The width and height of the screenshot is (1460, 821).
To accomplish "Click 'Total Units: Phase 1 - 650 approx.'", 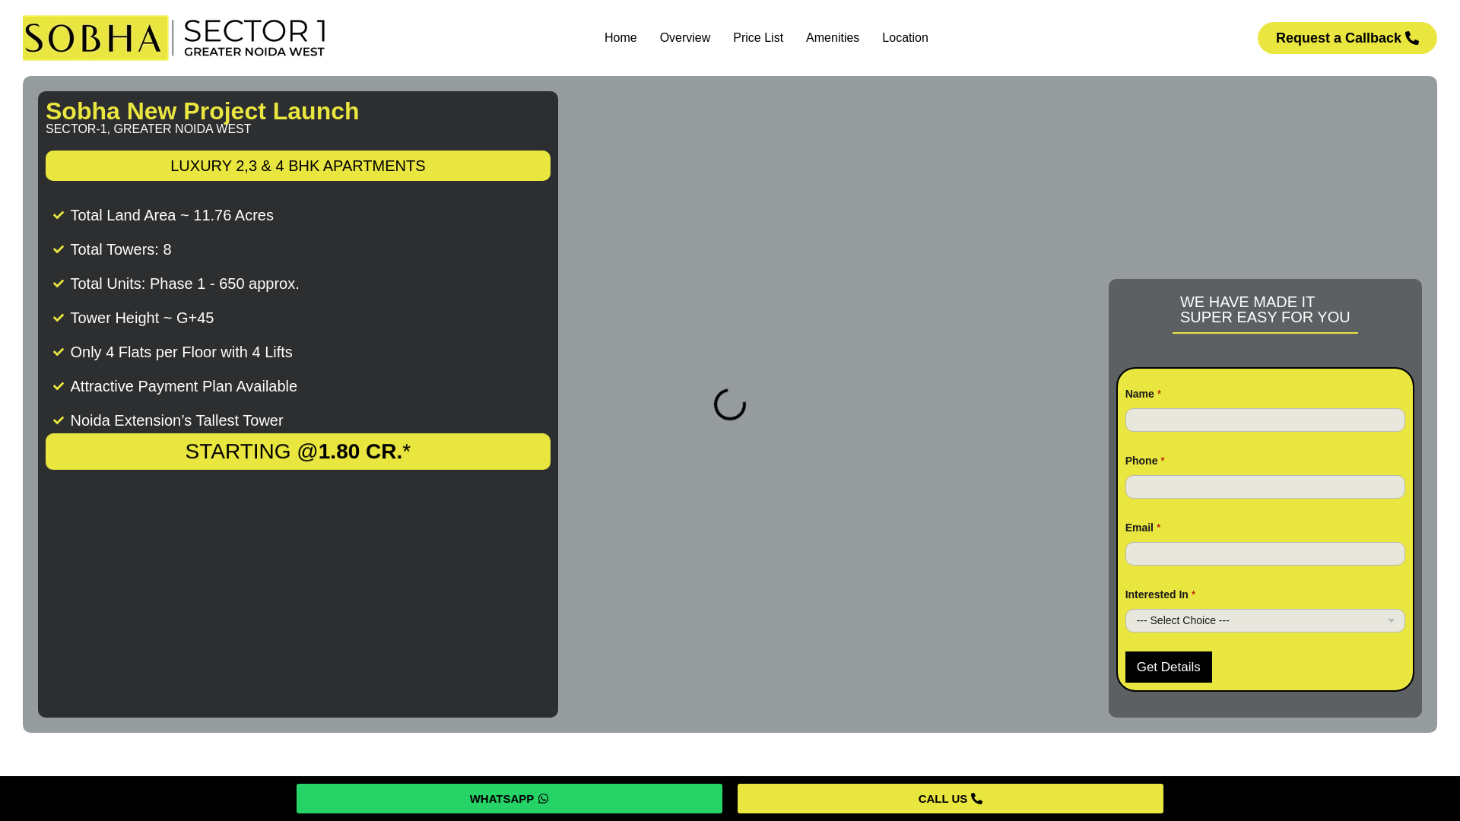I will tap(185, 284).
